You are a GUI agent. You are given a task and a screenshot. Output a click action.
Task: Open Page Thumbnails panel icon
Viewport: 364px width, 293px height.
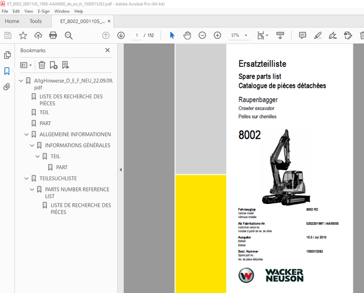click(x=7, y=55)
